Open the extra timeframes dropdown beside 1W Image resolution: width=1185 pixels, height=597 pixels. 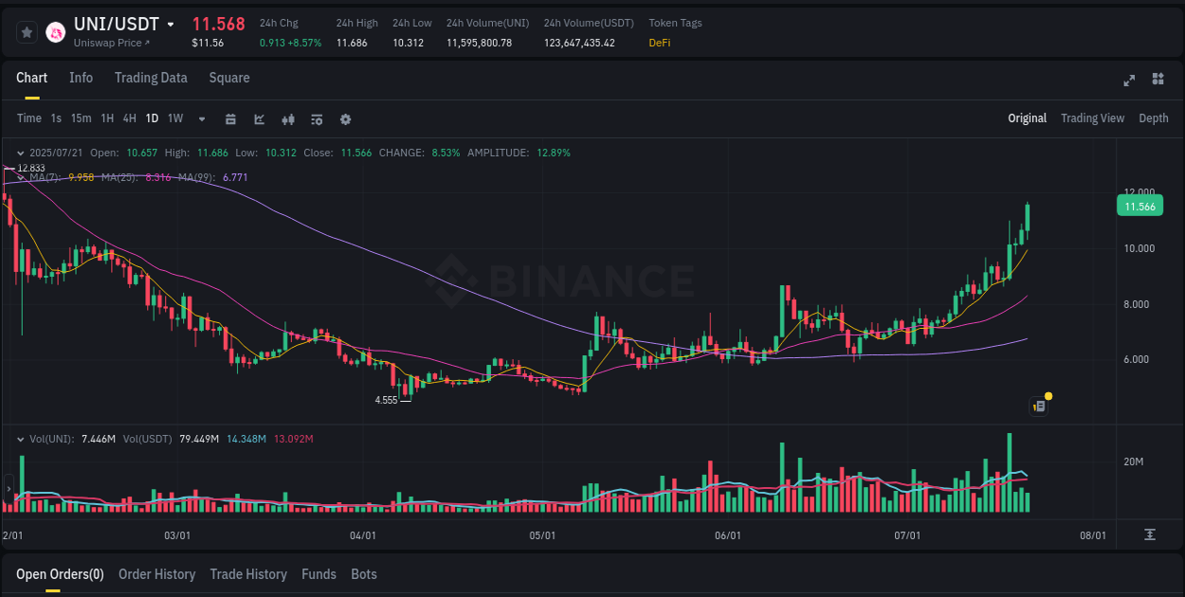coord(200,119)
